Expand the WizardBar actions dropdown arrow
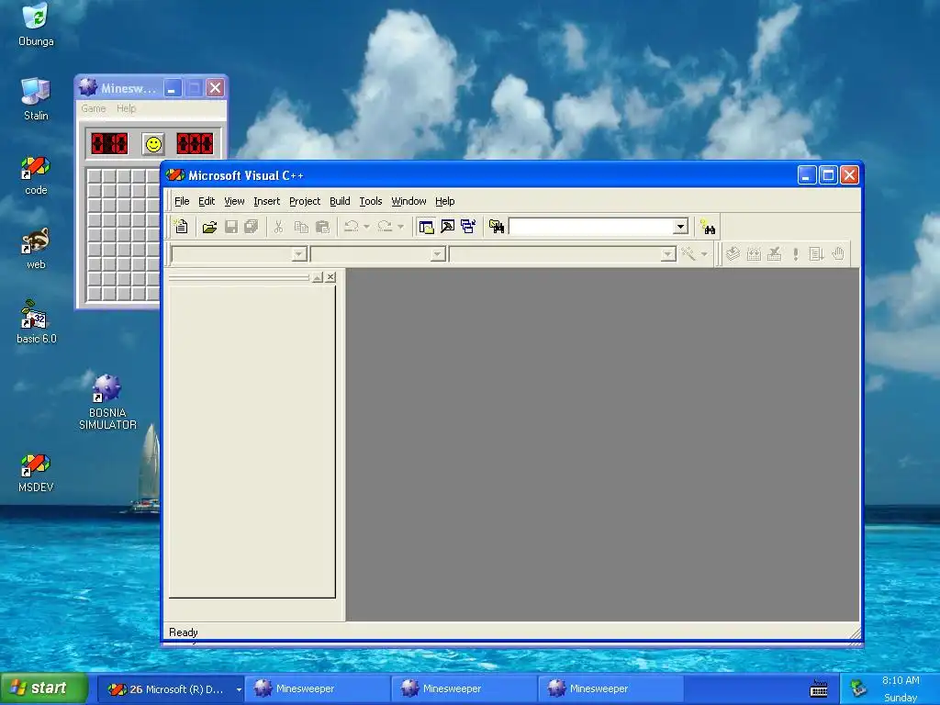The height and width of the screenshot is (705, 940). (x=704, y=254)
